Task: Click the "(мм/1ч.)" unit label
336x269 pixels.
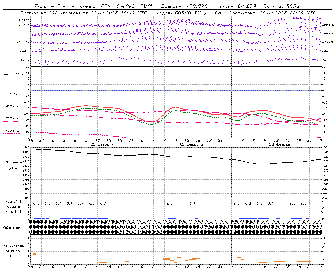Action: [14, 211]
